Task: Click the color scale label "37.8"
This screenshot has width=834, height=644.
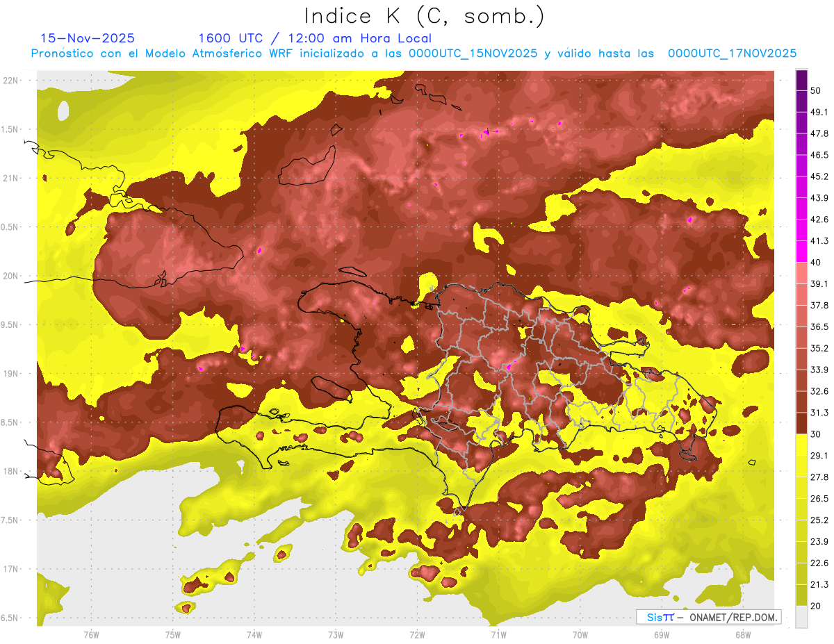Action: [x=819, y=305]
